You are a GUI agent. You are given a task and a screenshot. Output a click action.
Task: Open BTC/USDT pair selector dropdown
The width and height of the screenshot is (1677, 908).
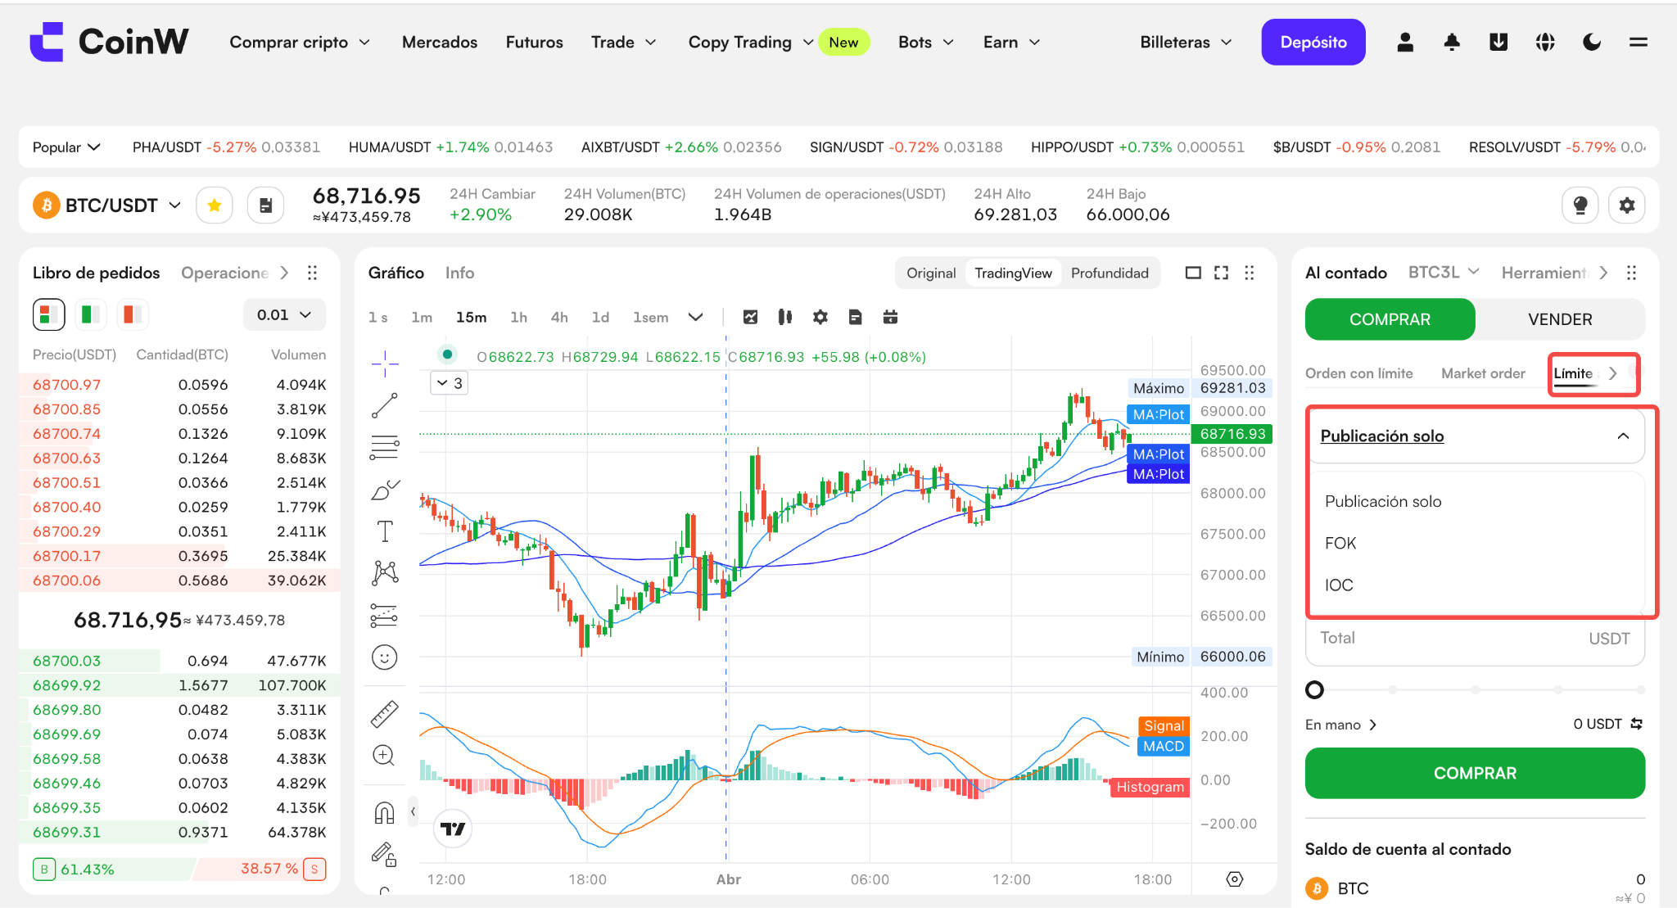107,205
